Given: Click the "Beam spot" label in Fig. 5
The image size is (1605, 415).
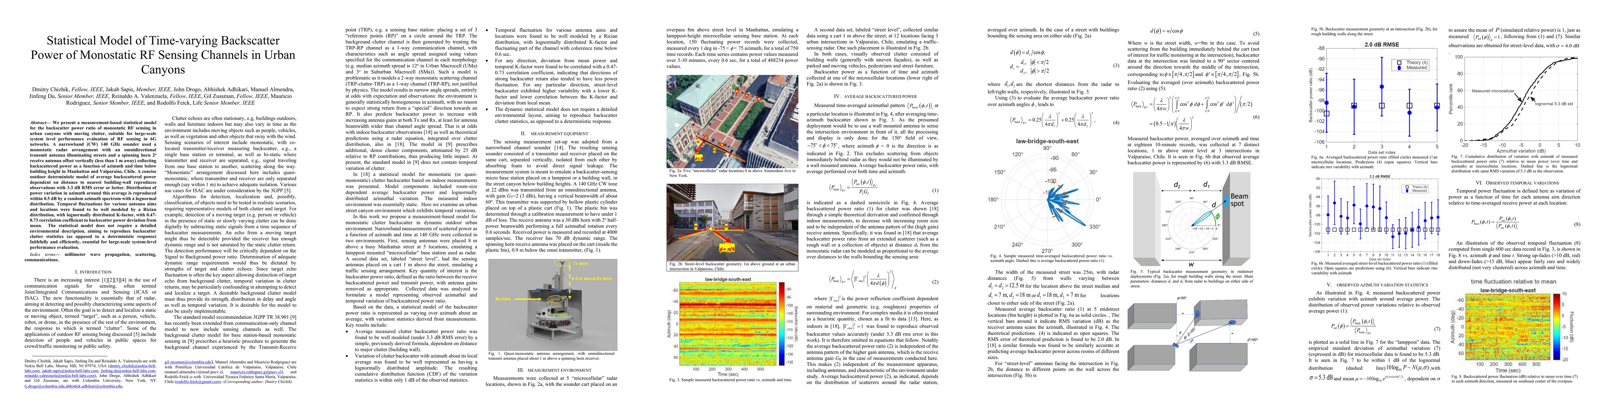Looking at the screenshot, I should (x=1239, y=200).
